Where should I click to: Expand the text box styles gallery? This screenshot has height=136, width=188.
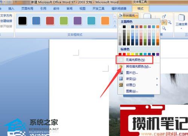(x=115, y=26)
